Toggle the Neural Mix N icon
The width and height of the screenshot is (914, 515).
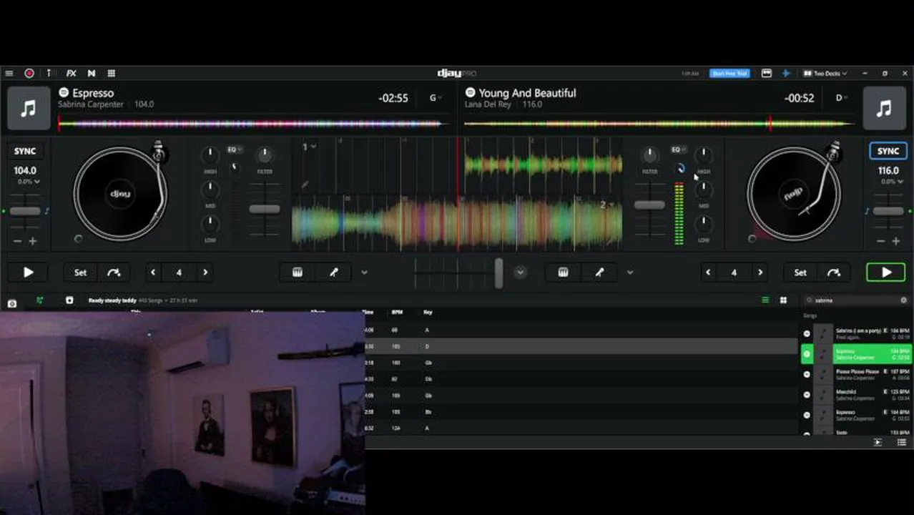(92, 73)
